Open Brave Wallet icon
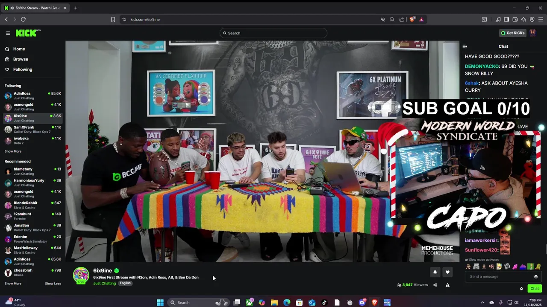 point(515,19)
